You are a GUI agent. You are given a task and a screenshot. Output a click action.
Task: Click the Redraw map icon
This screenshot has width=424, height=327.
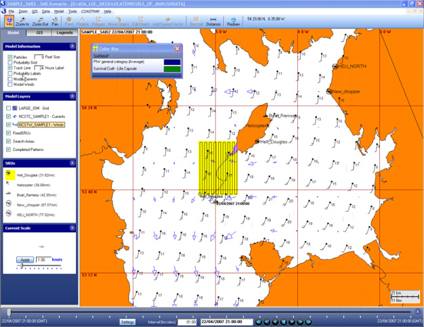(x=234, y=21)
